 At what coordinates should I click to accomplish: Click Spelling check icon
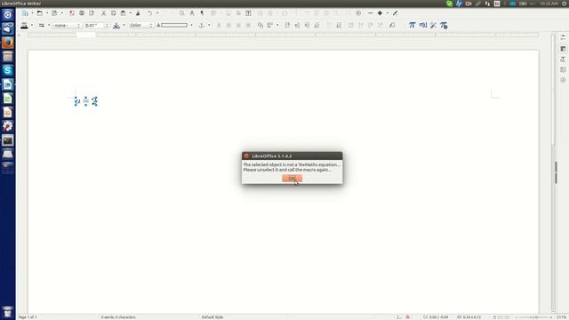click(x=192, y=13)
